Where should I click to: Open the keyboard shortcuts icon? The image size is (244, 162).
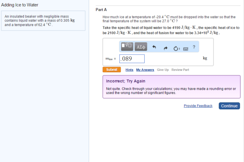tap(186, 49)
